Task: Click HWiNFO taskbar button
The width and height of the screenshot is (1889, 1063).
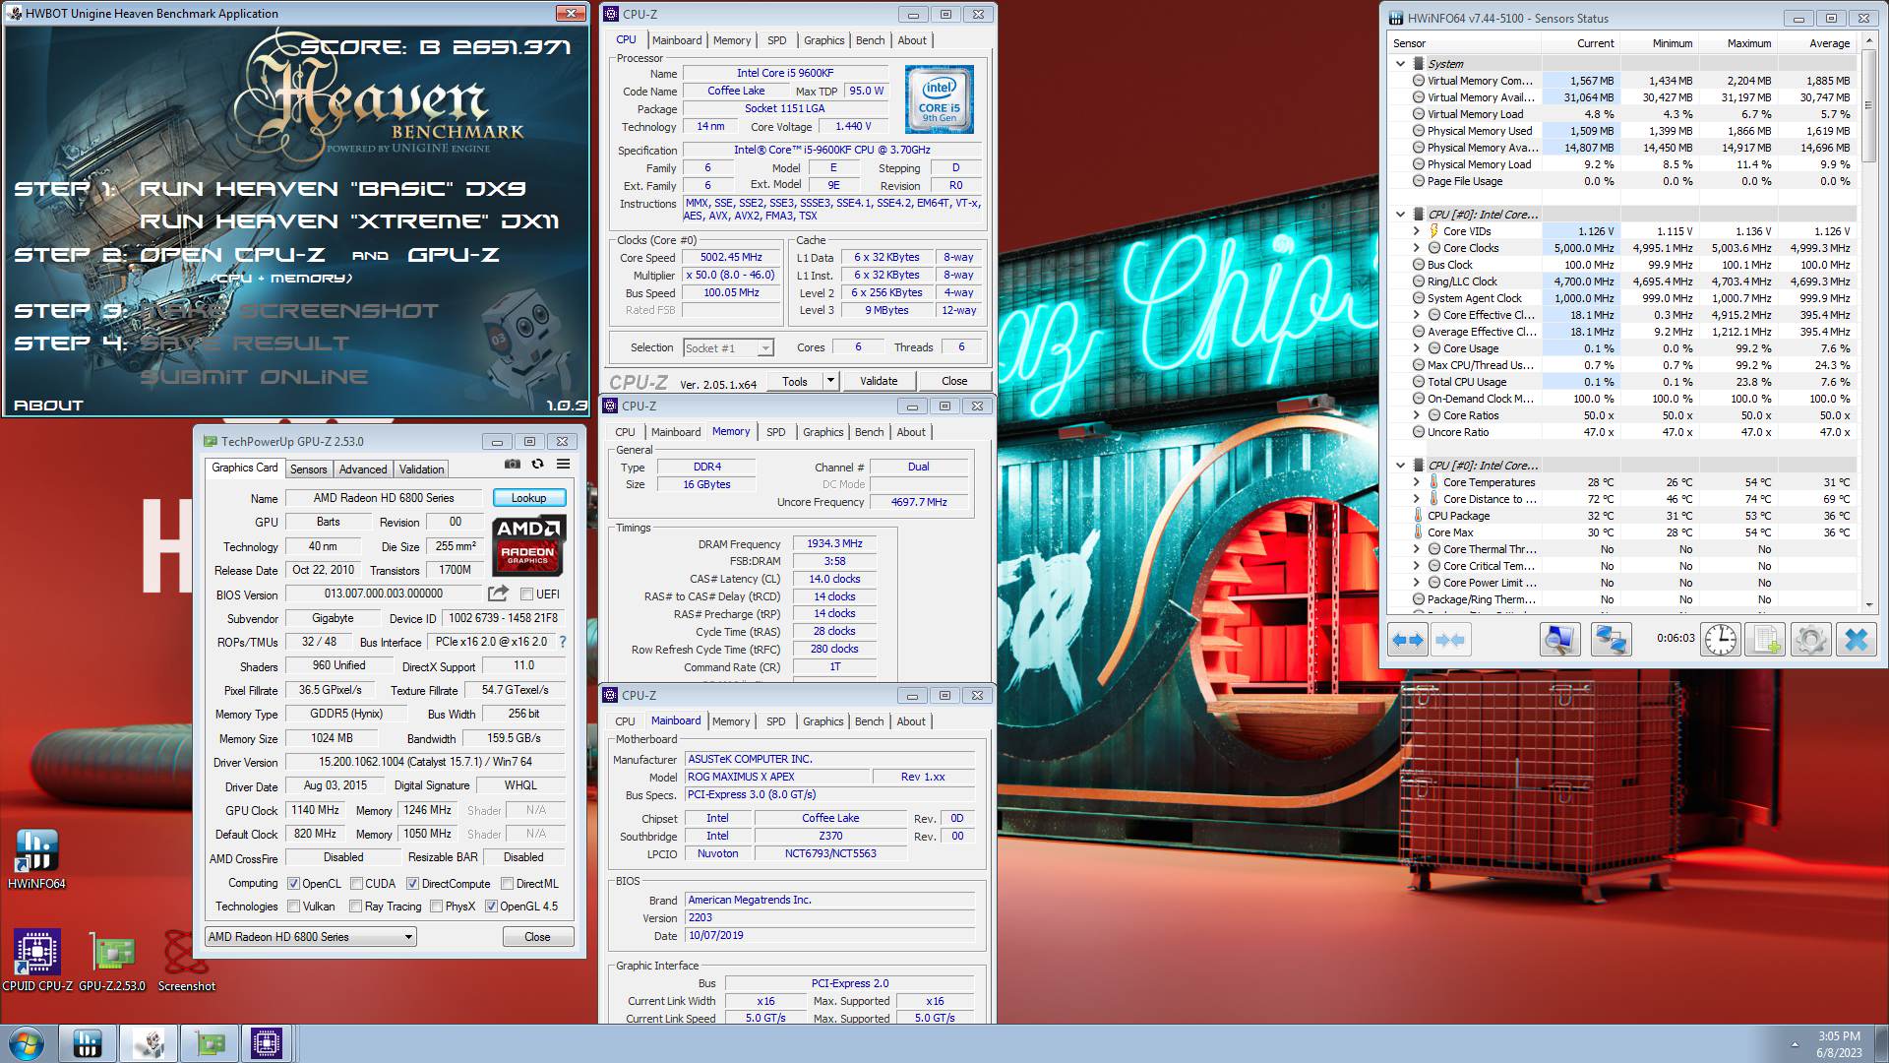Action: [x=88, y=1043]
